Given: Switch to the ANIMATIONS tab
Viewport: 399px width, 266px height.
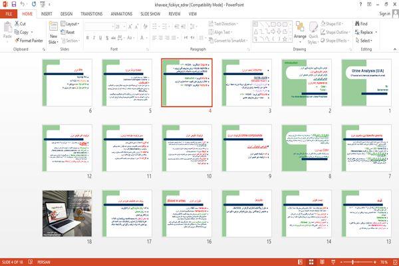Looking at the screenshot, I should pos(122,14).
